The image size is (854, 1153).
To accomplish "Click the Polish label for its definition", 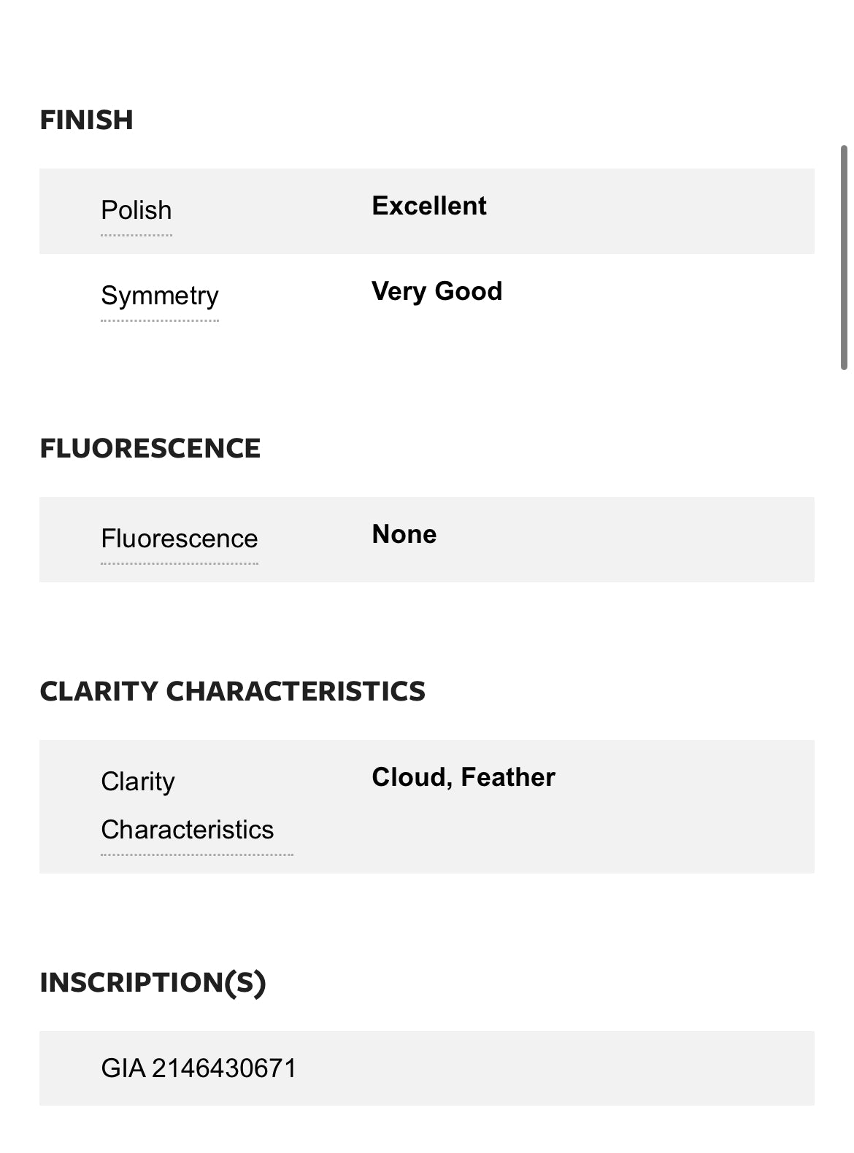I will 136,210.
